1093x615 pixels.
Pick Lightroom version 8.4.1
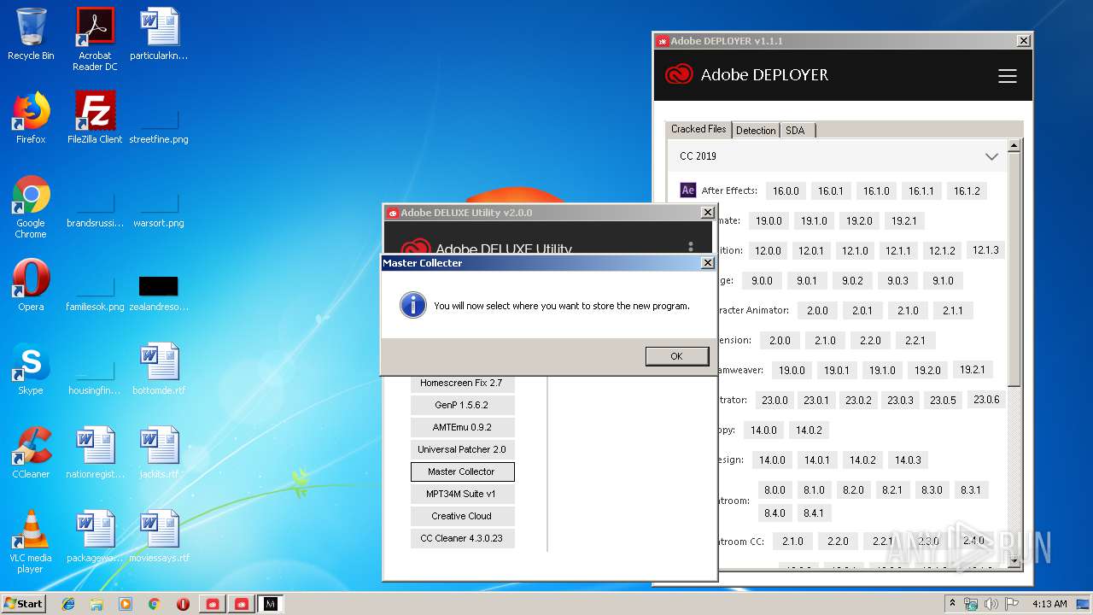[814, 512]
